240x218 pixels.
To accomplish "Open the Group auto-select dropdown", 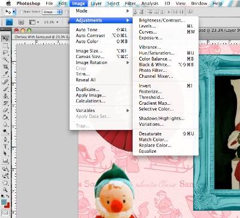I will pyautogui.click(x=52, y=12).
